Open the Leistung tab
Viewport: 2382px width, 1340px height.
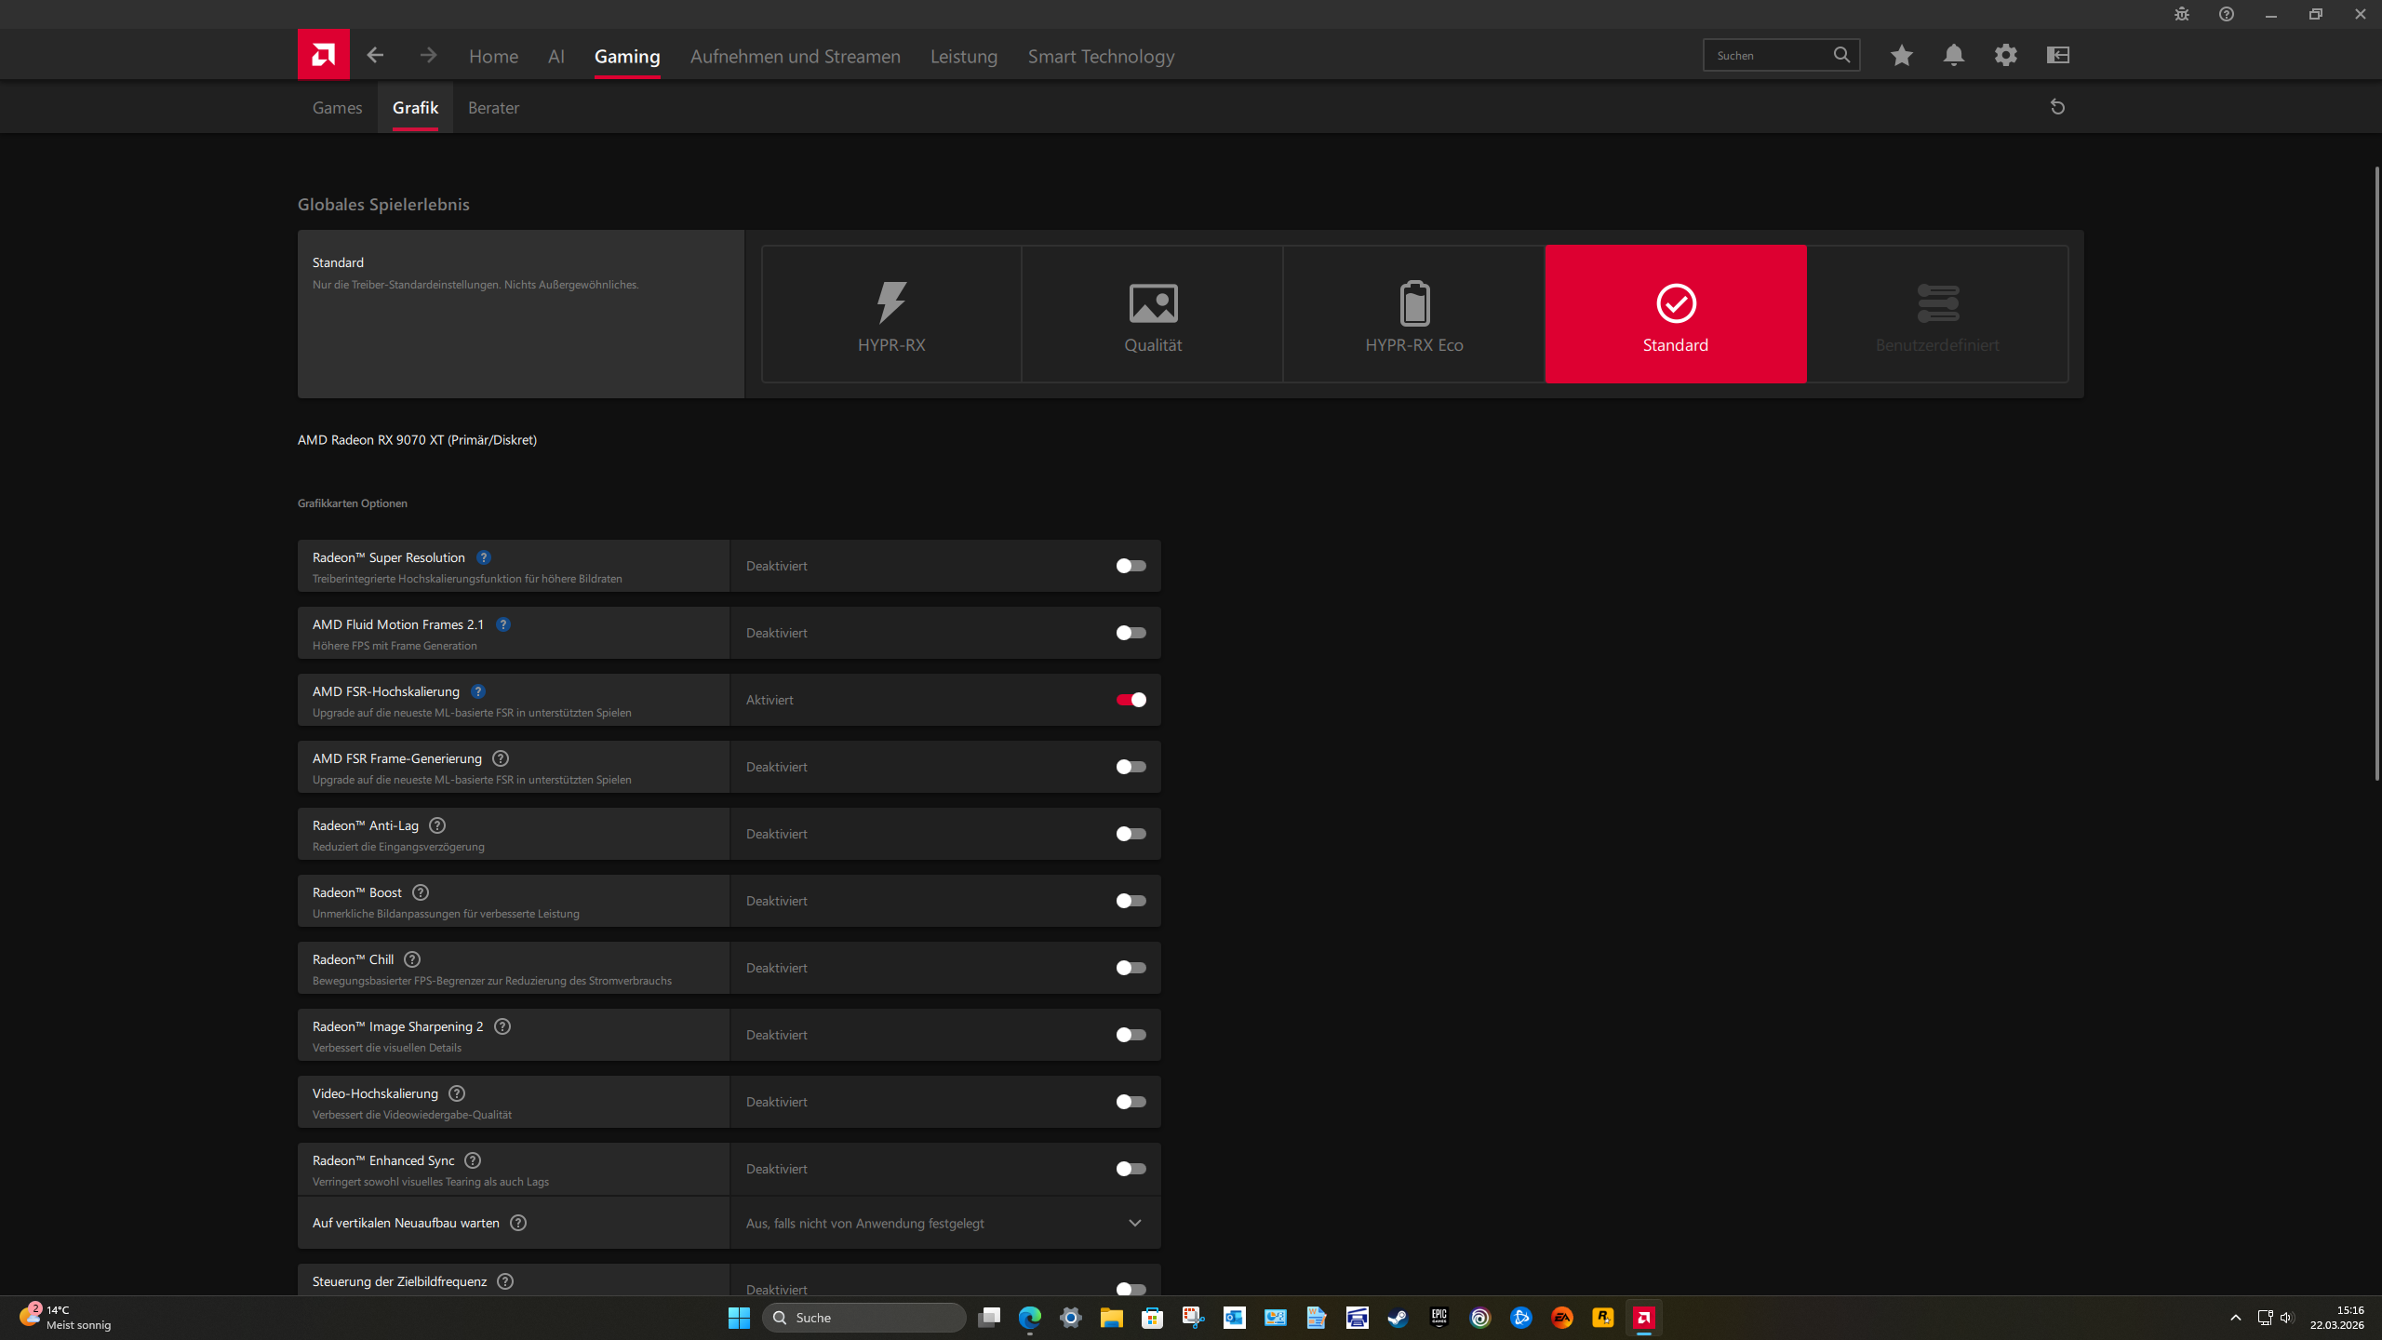(x=964, y=57)
